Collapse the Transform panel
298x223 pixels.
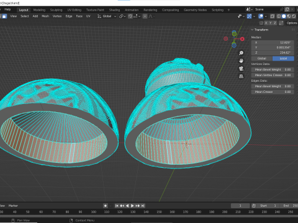point(252,30)
